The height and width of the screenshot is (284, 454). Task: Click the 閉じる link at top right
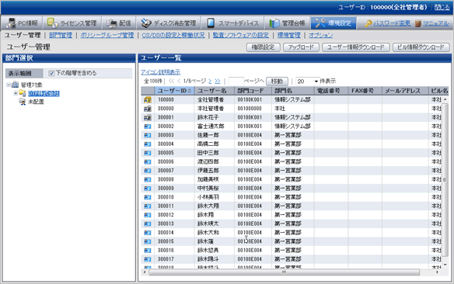[442, 7]
